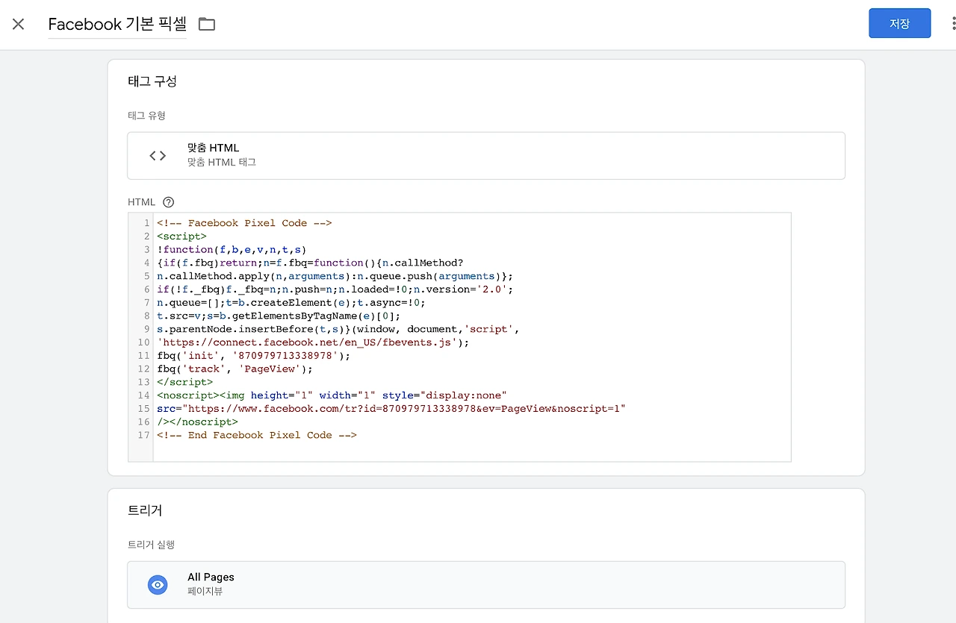Viewport: 956px width, 623px height.
Task: Click the Facebook Pixel Code comment line
Action: click(244, 223)
